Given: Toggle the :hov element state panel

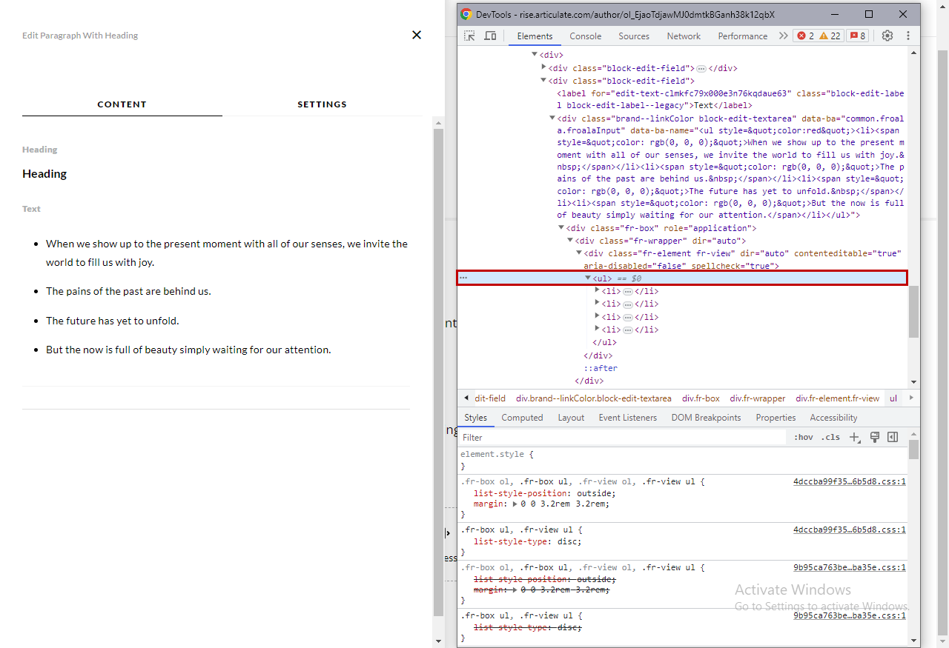Looking at the screenshot, I should click(x=804, y=438).
